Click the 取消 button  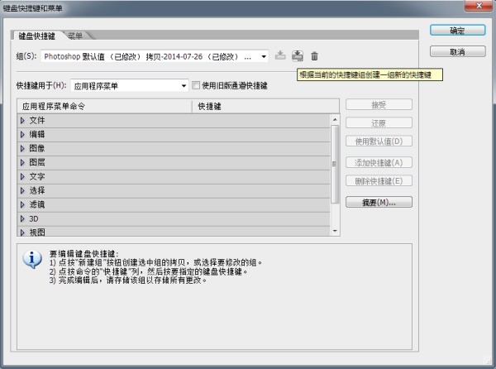click(456, 51)
